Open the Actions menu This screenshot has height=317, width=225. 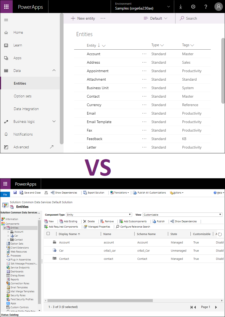click(176, 193)
